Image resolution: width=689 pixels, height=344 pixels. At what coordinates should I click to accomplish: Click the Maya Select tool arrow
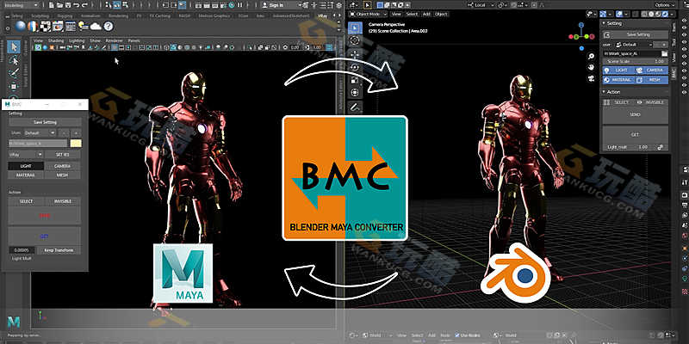[13, 46]
